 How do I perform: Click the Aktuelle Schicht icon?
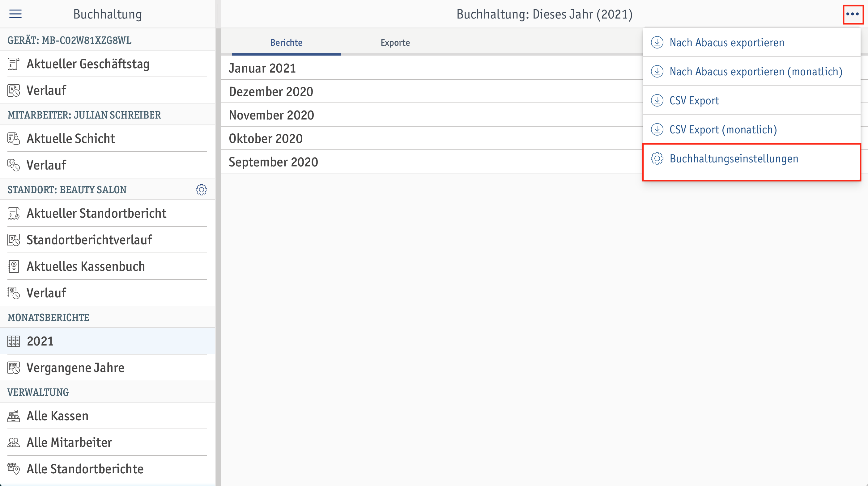(x=14, y=139)
